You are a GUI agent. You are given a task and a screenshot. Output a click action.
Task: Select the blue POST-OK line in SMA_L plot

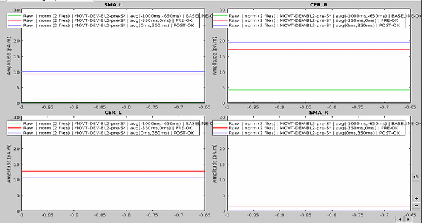113,72
